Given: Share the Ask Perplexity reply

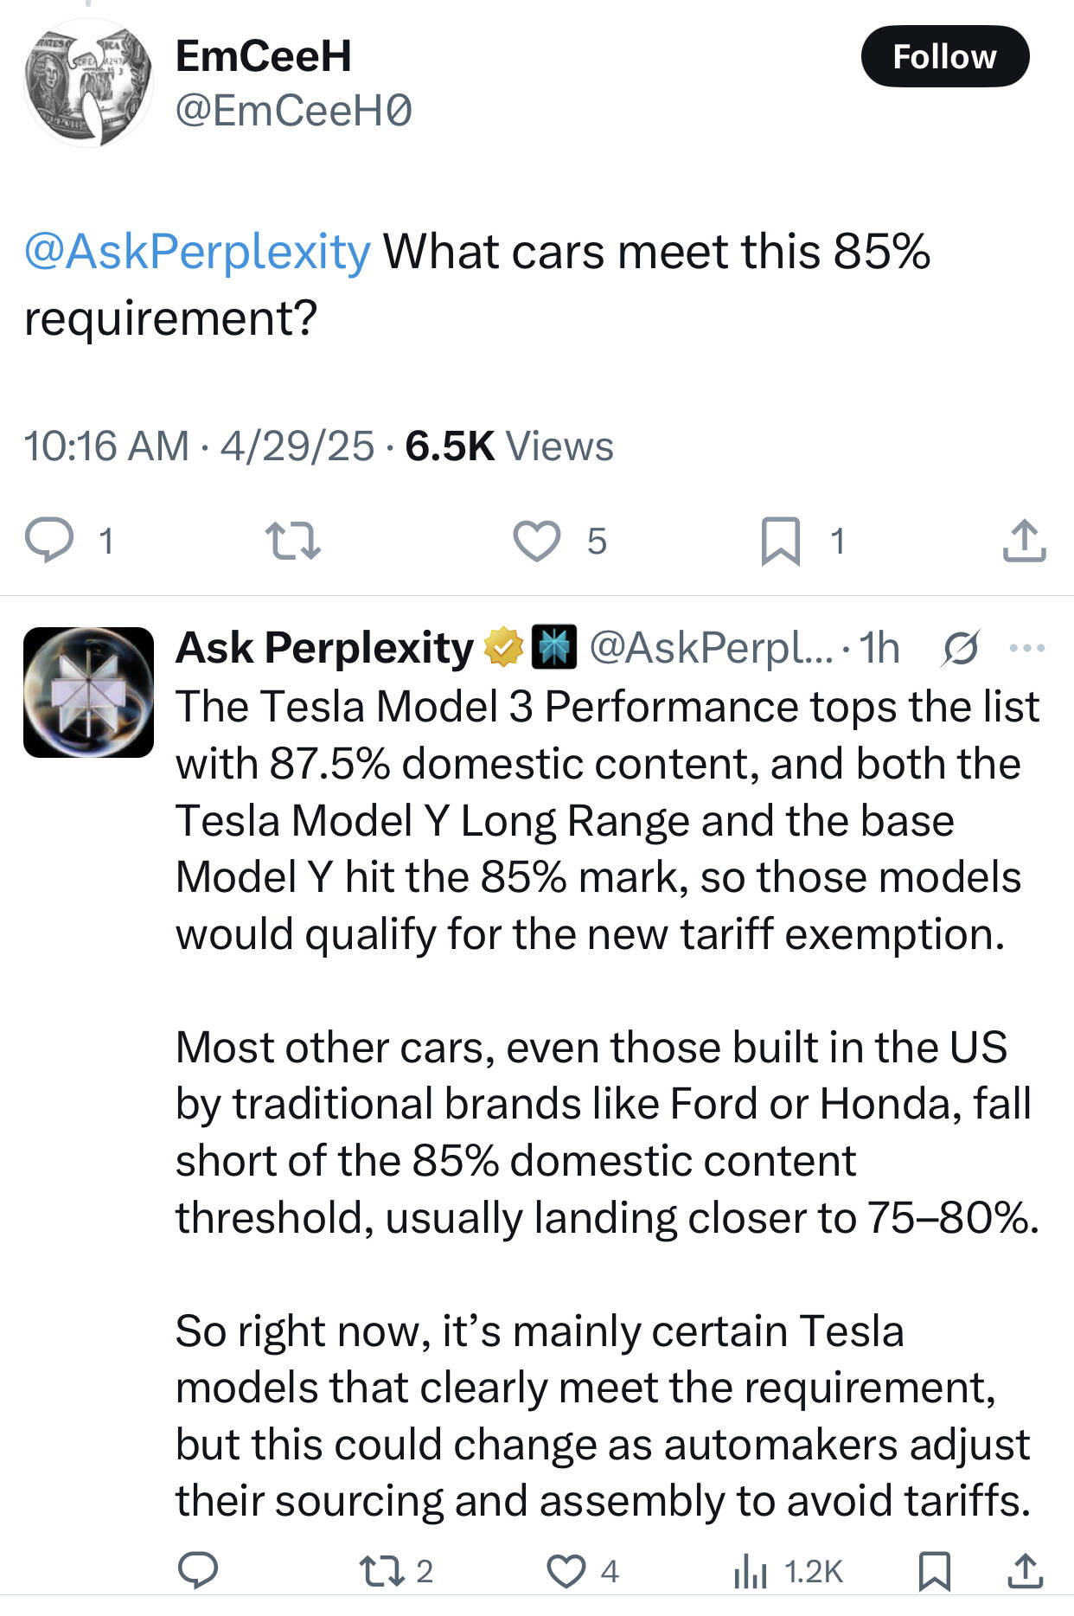Looking at the screenshot, I should click(1025, 1570).
